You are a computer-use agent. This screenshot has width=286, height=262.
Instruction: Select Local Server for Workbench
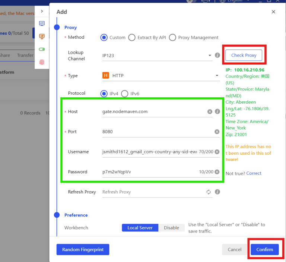coord(140,228)
